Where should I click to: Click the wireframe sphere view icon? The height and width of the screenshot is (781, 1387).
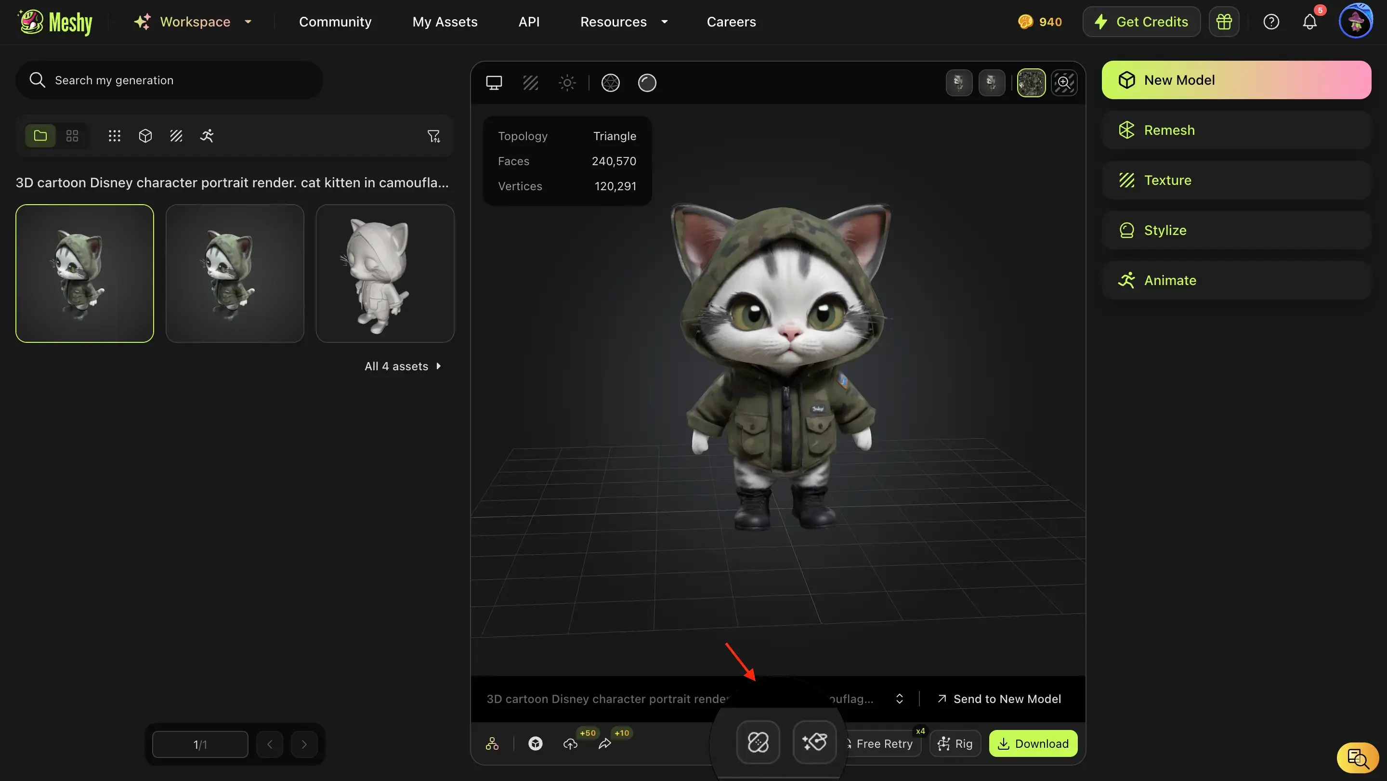[610, 83]
